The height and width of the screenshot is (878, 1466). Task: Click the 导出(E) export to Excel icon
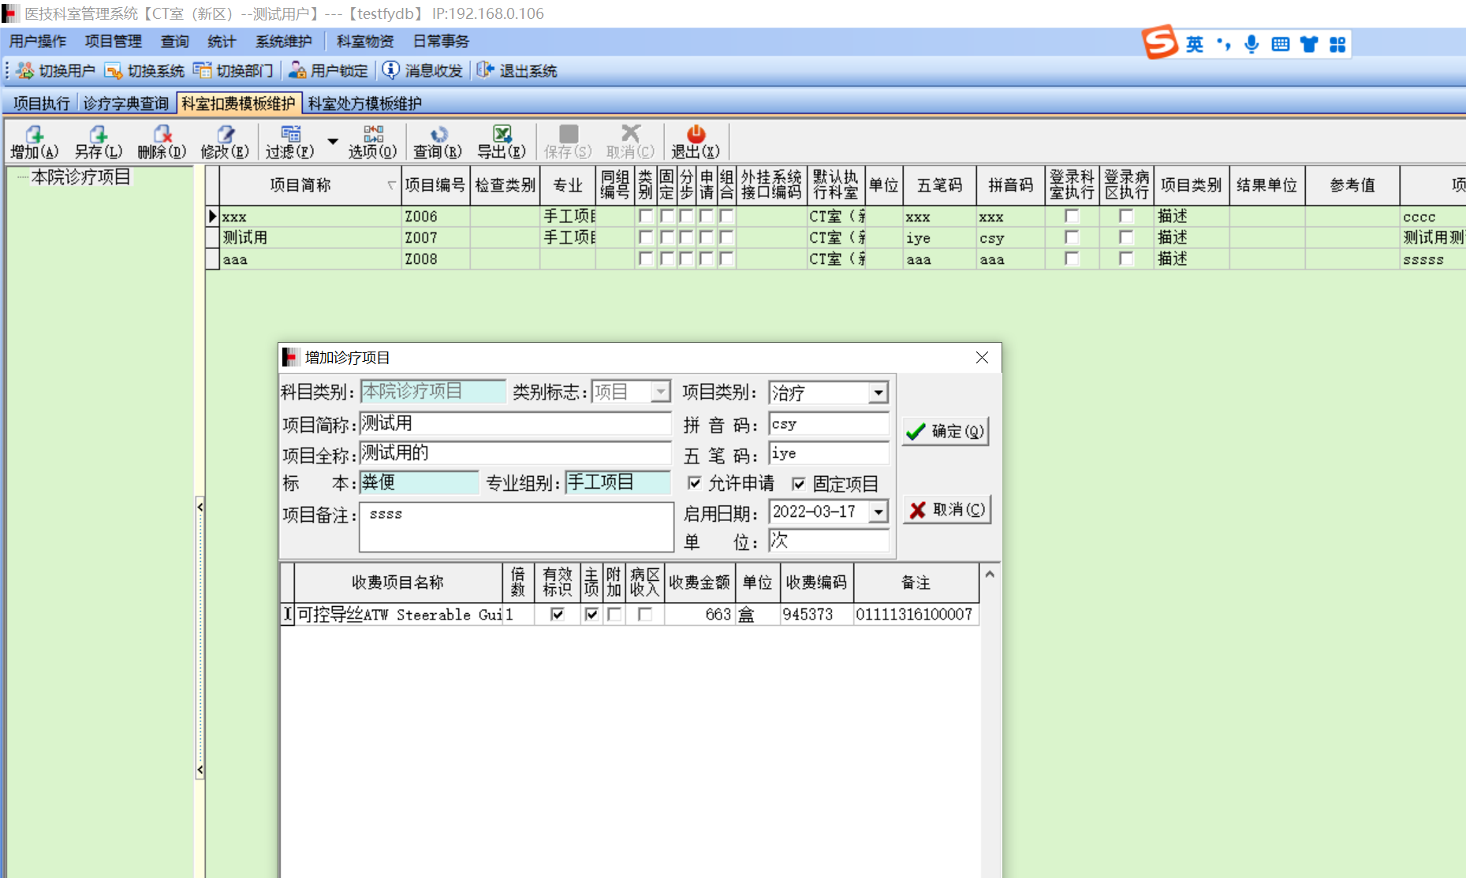(x=502, y=135)
